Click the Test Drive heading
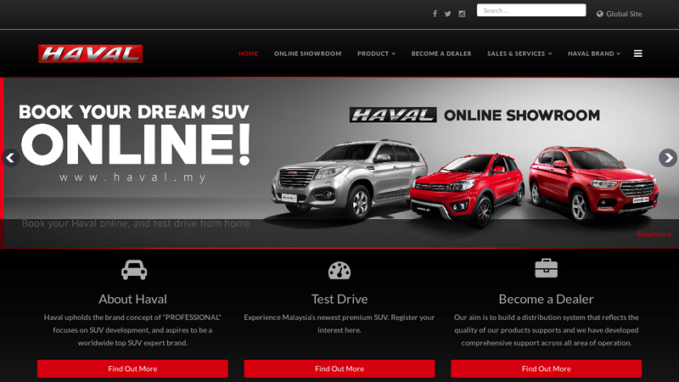 339,299
